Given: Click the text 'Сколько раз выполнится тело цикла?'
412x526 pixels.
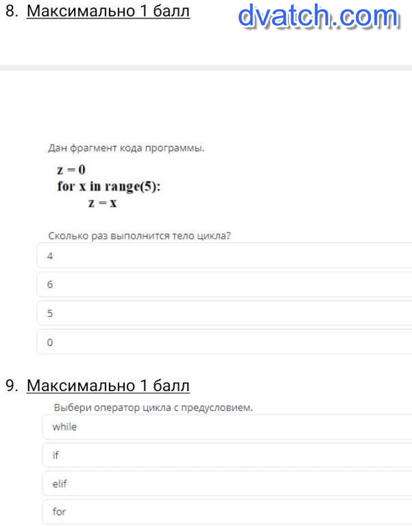Looking at the screenshot, I should [139, 236].
